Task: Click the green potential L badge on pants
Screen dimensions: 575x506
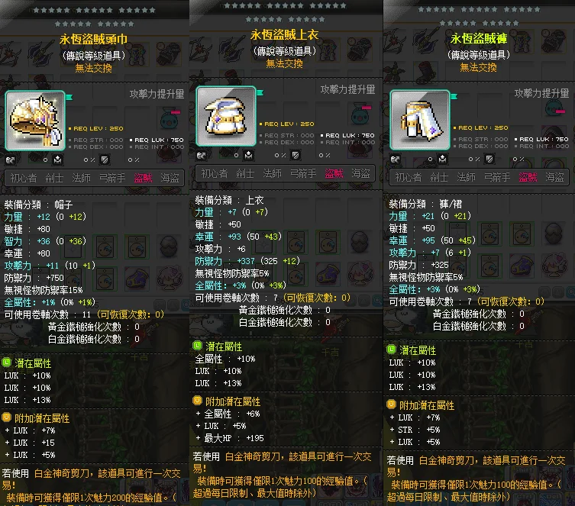Action: pos(391,350)
